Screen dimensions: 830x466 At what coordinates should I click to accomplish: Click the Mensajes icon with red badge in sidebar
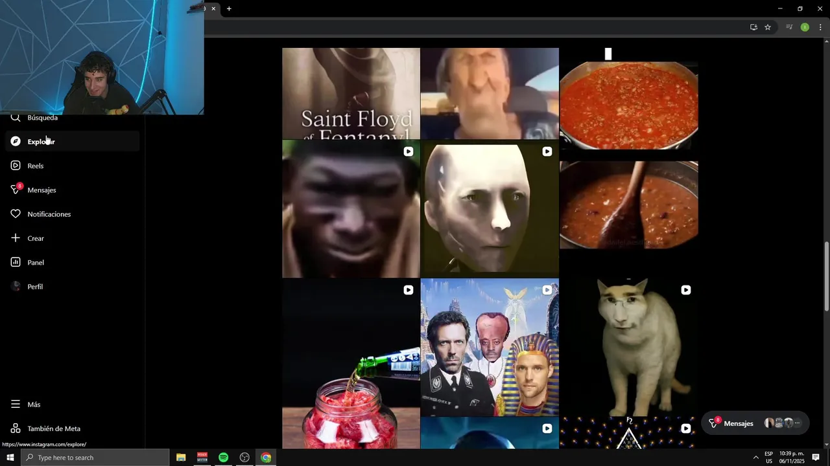16,189
